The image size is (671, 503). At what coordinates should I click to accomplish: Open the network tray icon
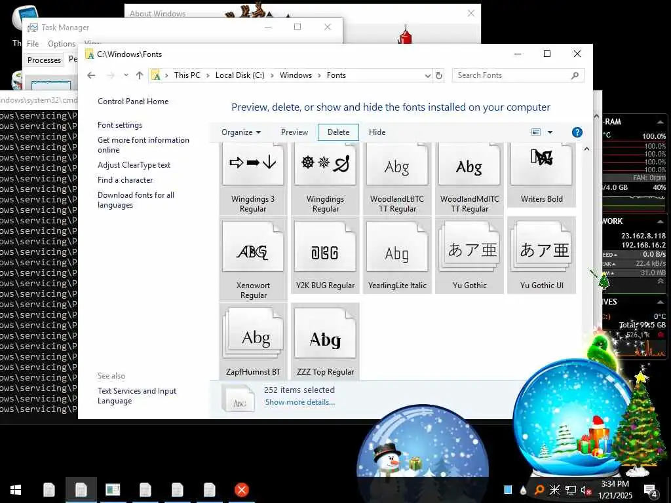tap(570, 490)
